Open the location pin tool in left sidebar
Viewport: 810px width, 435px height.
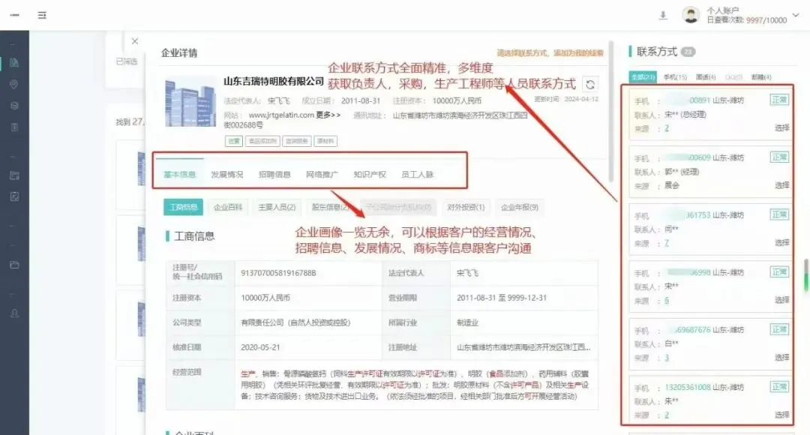point(15,85)
